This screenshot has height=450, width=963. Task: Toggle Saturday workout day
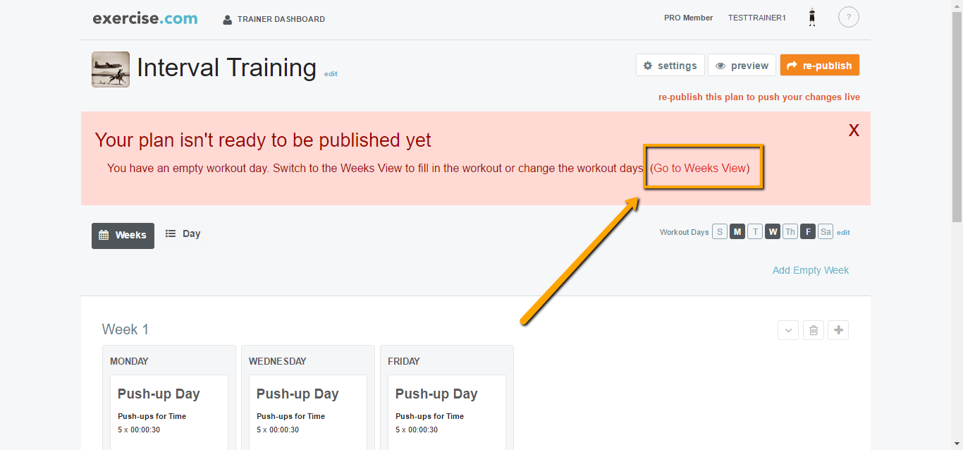pos(826,231)
